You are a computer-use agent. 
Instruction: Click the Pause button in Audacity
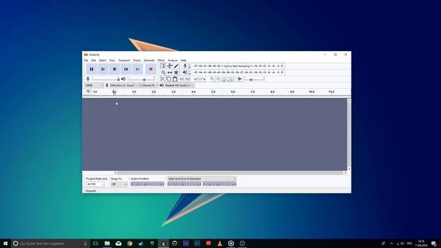(x=92, y=69)
